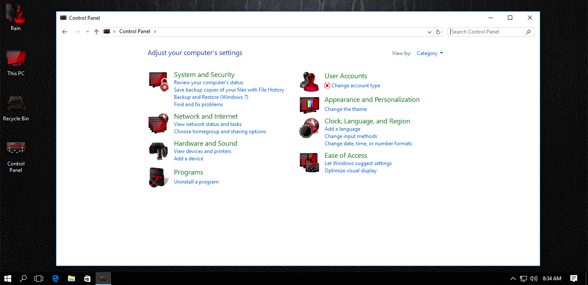The width and height of the screenshot is (588, 285).
Task: Expand the chevron after Control Panel breadcrumb
Action: [x=155, y=31]
